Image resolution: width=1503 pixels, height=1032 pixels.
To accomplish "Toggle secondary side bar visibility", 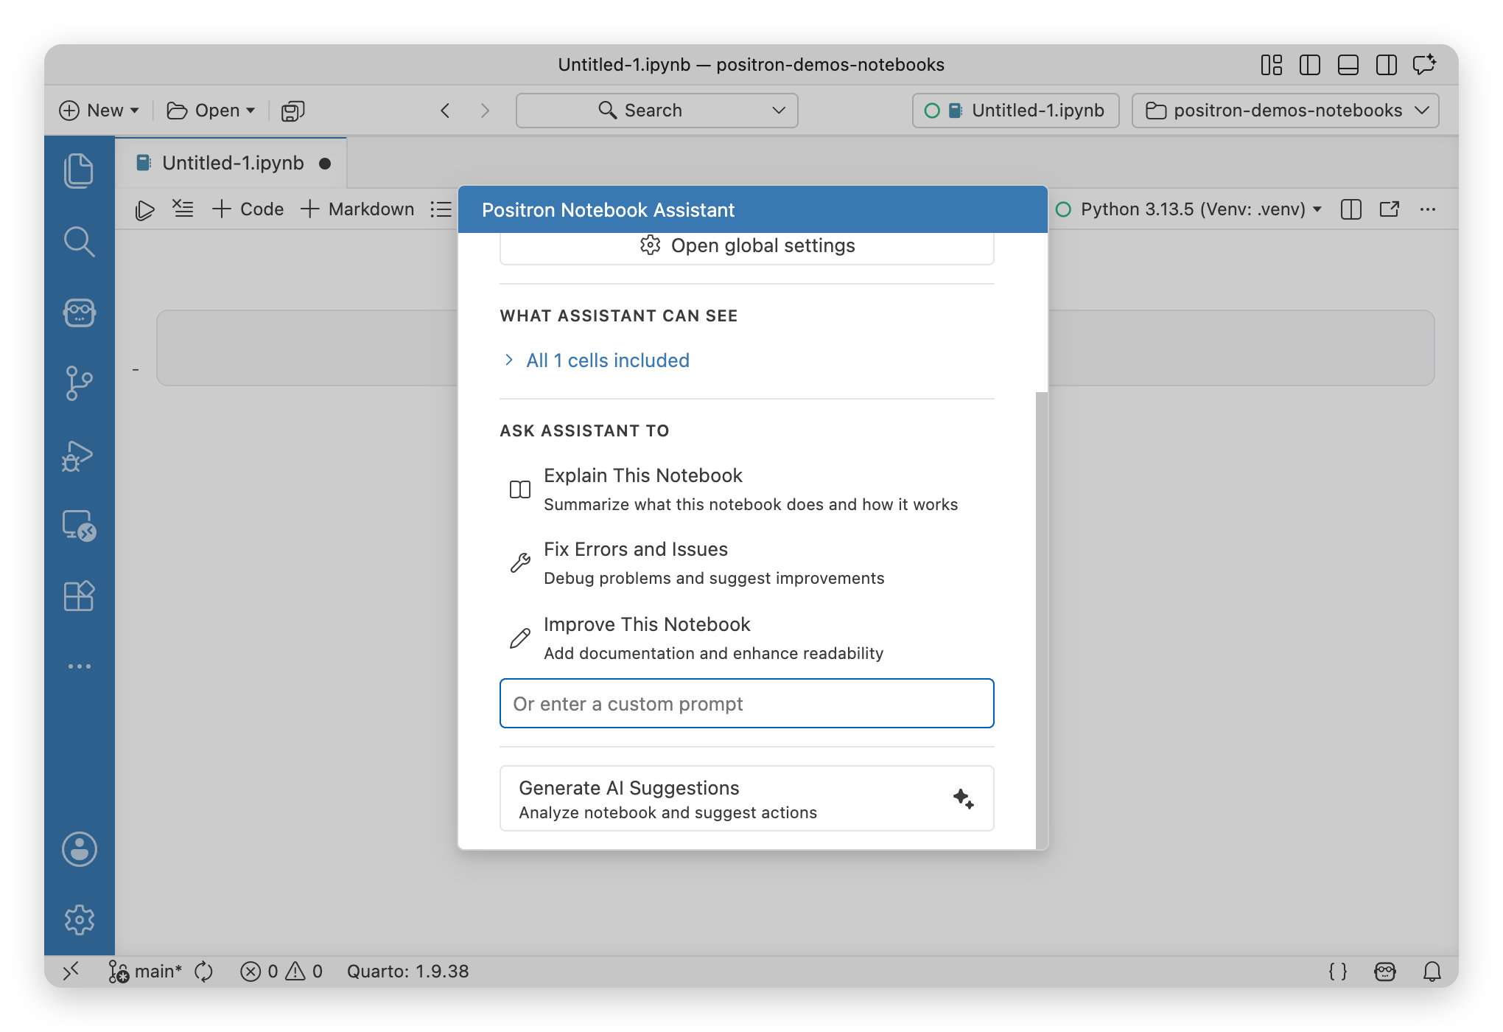I will (1387, 65).
